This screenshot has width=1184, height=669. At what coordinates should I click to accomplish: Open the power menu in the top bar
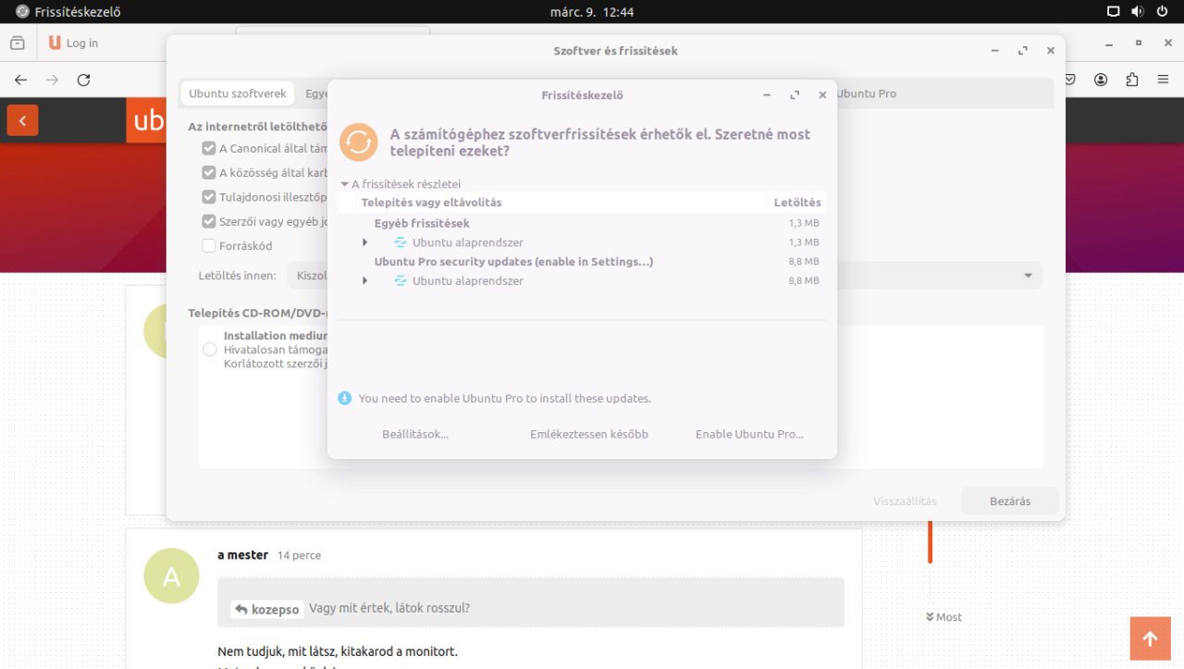click(1163, 12)
